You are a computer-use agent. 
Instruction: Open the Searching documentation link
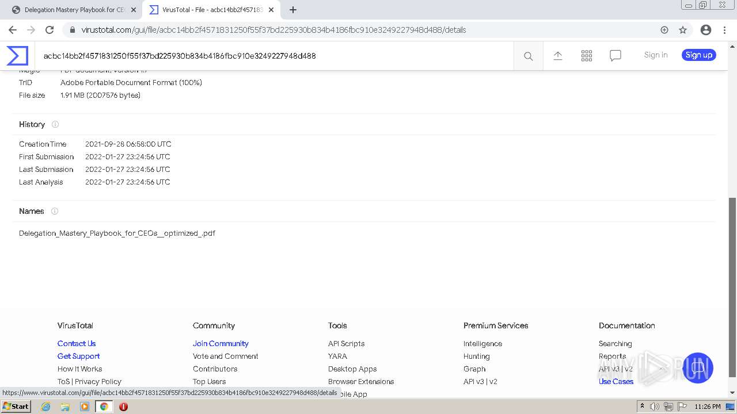(616, 343)
